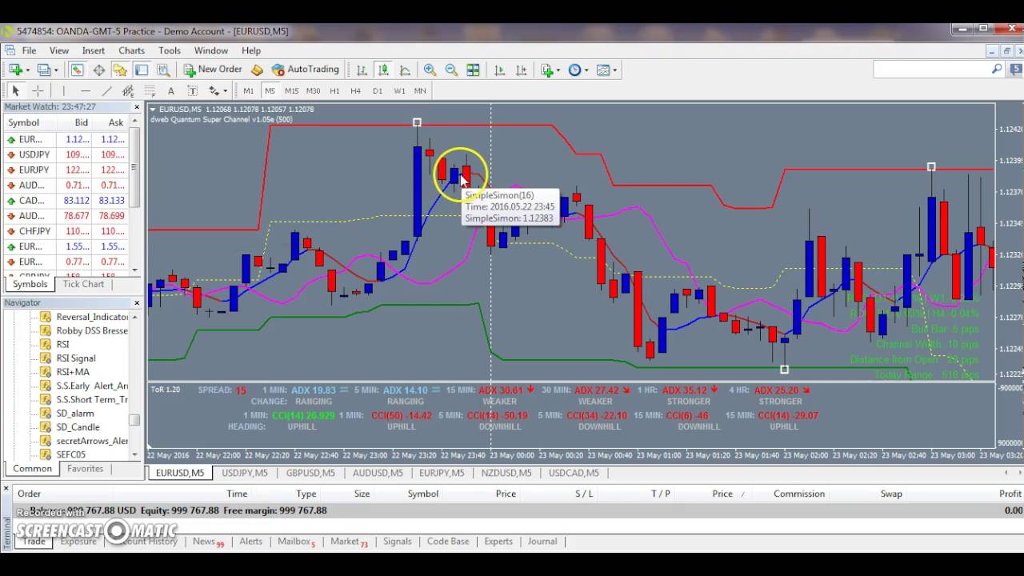
Task: Switch to candlestick chart icon
Action: click(x=383, y=70)
